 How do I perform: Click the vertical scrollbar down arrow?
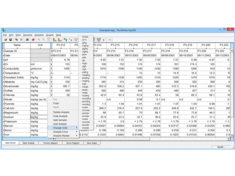232,135
